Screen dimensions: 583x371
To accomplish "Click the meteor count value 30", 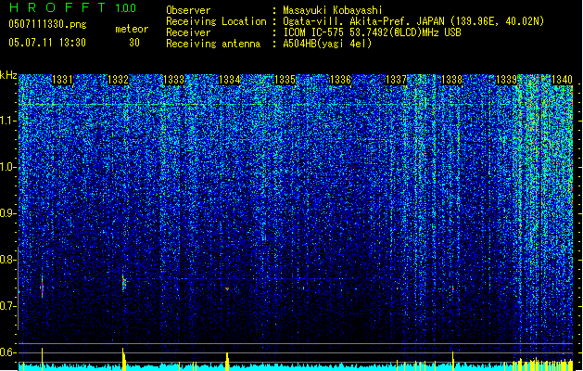I will coord(134,43).
